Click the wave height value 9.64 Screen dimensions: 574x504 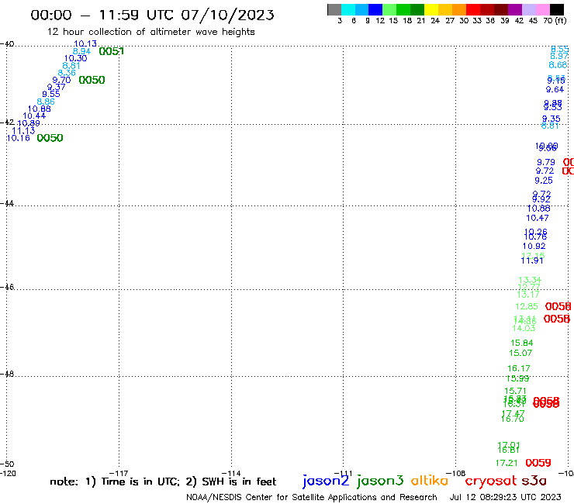click(555, 89)
